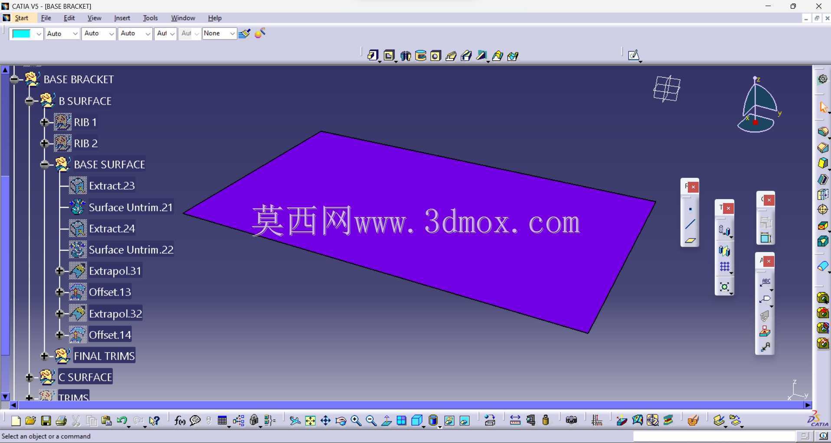Undo the last action

pos(122,420)
